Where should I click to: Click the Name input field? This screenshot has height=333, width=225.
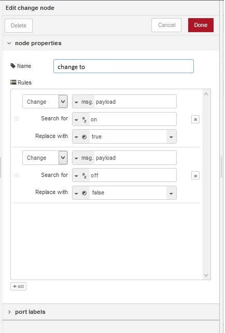tap(123, 66)
